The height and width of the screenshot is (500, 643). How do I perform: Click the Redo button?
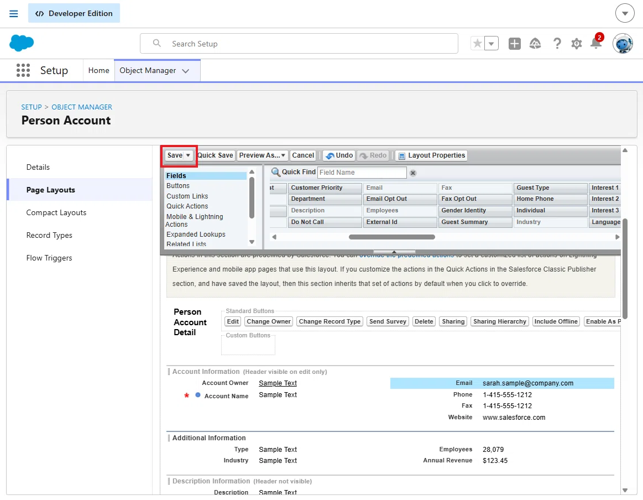click(x=373, y=155)
